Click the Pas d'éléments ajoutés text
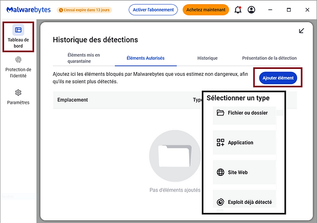This screenshot has height=223, width=317. 175,190
